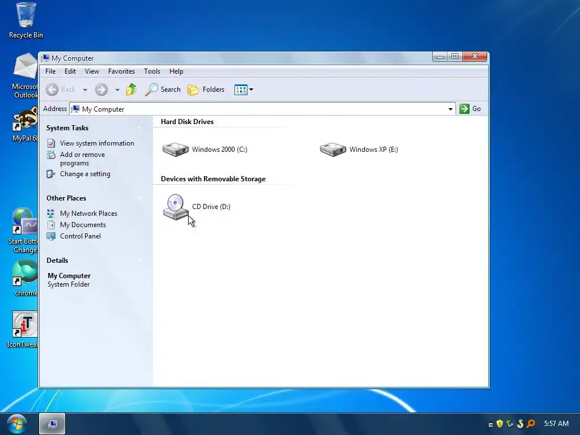580x435 pixels.
Task: Select the Windows XP (E:) drive icon
Action: (333, 150)
